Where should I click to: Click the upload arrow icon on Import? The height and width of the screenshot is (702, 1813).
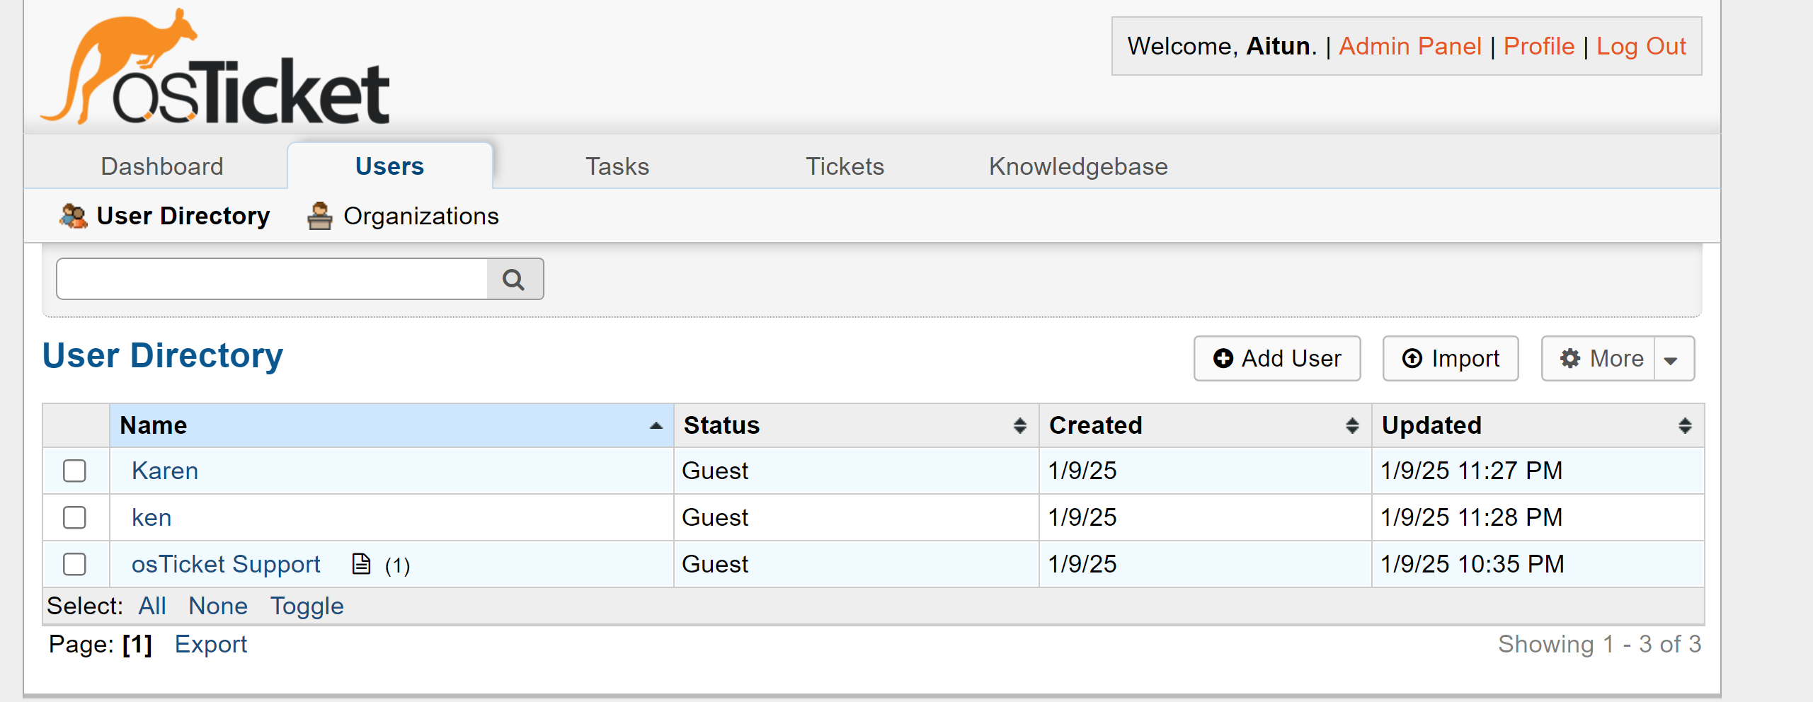tap(1412, 358)
